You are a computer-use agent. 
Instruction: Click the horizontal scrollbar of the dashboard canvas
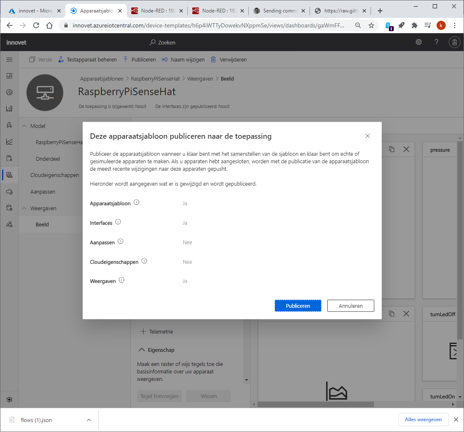315,404
